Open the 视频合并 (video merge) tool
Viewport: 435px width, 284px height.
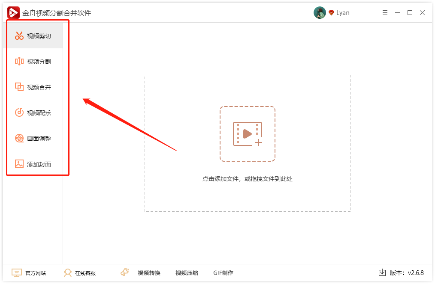tap(32, 87)
